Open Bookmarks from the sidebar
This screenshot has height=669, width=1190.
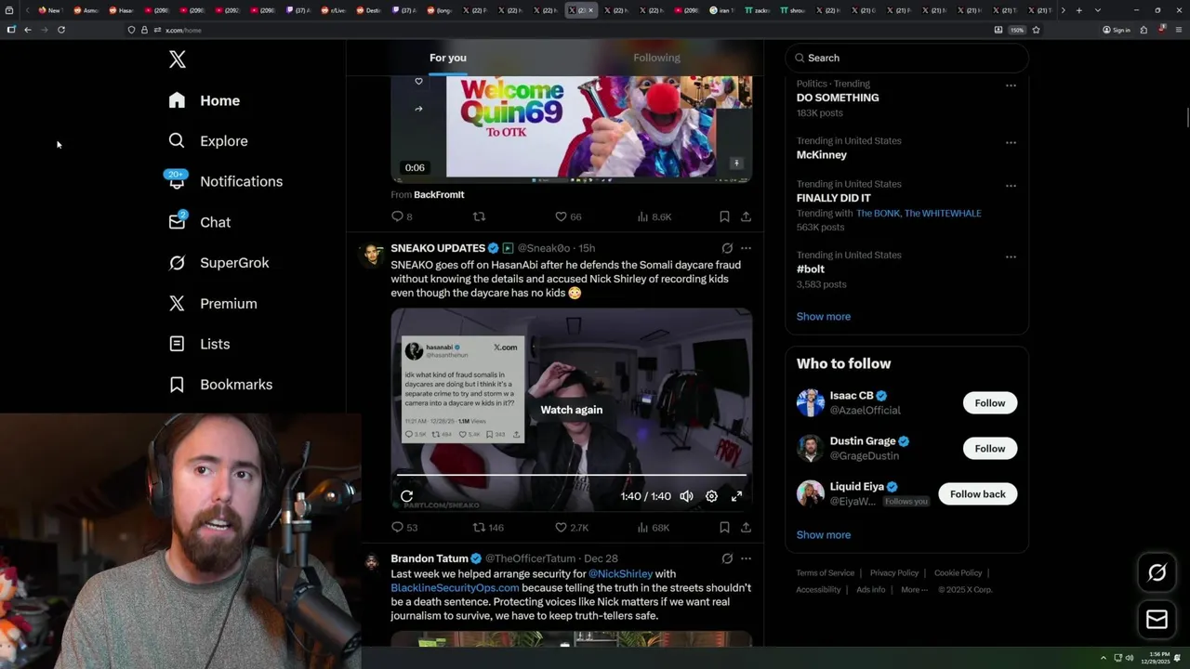220,385
